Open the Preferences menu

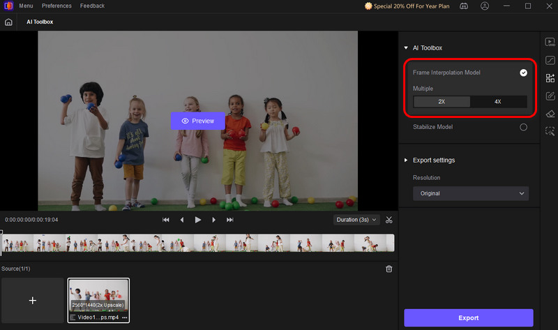click(x=56, y=6)
